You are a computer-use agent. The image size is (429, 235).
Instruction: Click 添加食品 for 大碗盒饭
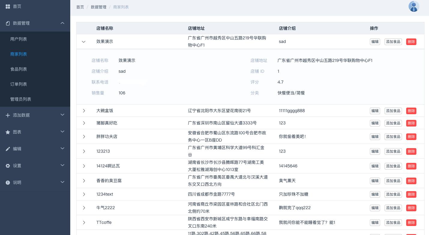coord(393,111)
